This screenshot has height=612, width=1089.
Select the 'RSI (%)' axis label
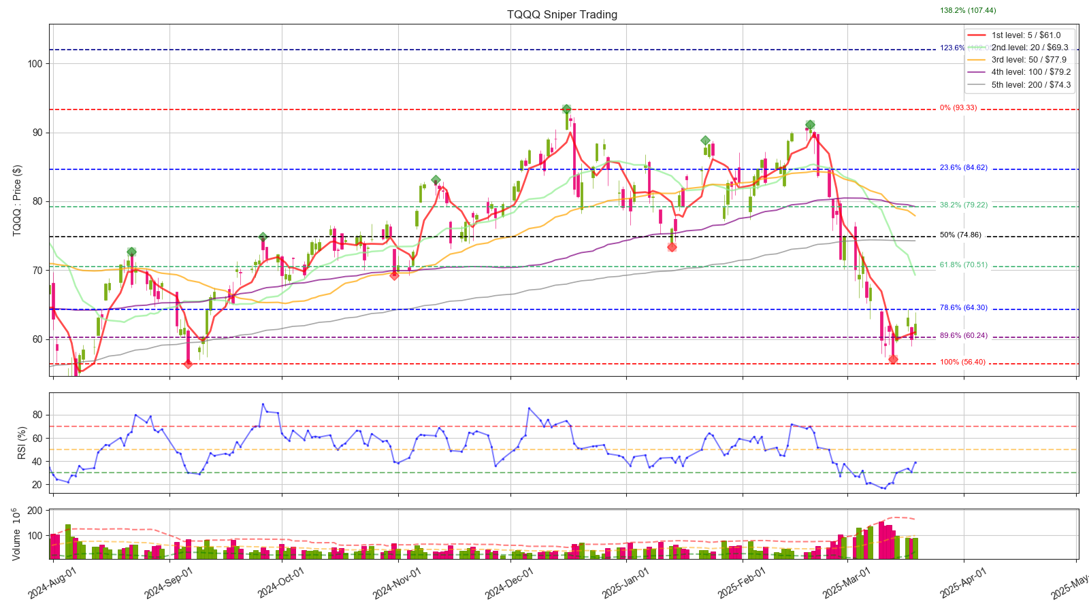[x=22, y=443]
